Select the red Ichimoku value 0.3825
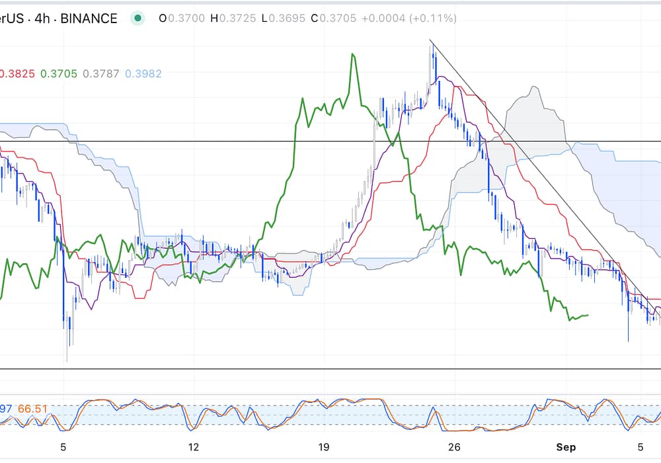This screenshot has height=463, width=661. [17, 73]
